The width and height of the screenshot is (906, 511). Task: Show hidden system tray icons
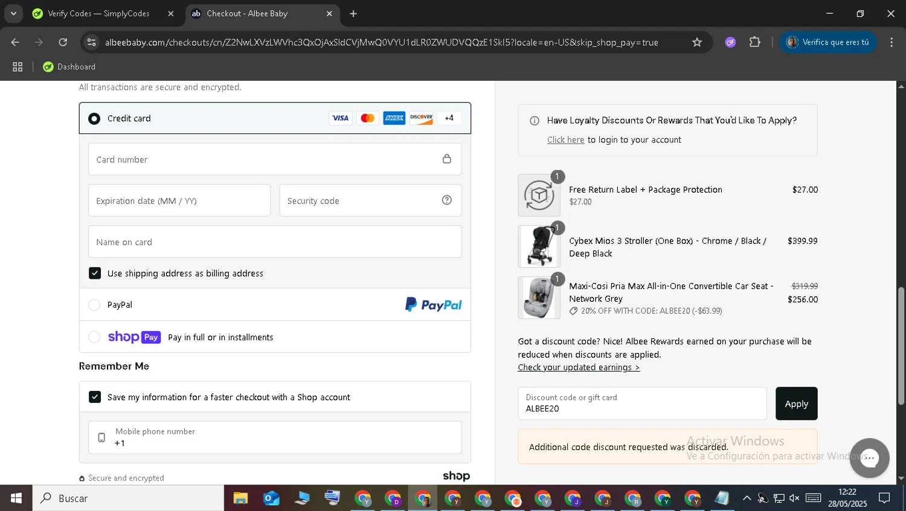(747, 498)
